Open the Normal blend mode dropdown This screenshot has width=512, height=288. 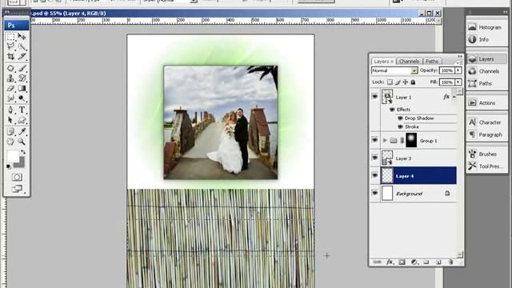tap(394, 70)
